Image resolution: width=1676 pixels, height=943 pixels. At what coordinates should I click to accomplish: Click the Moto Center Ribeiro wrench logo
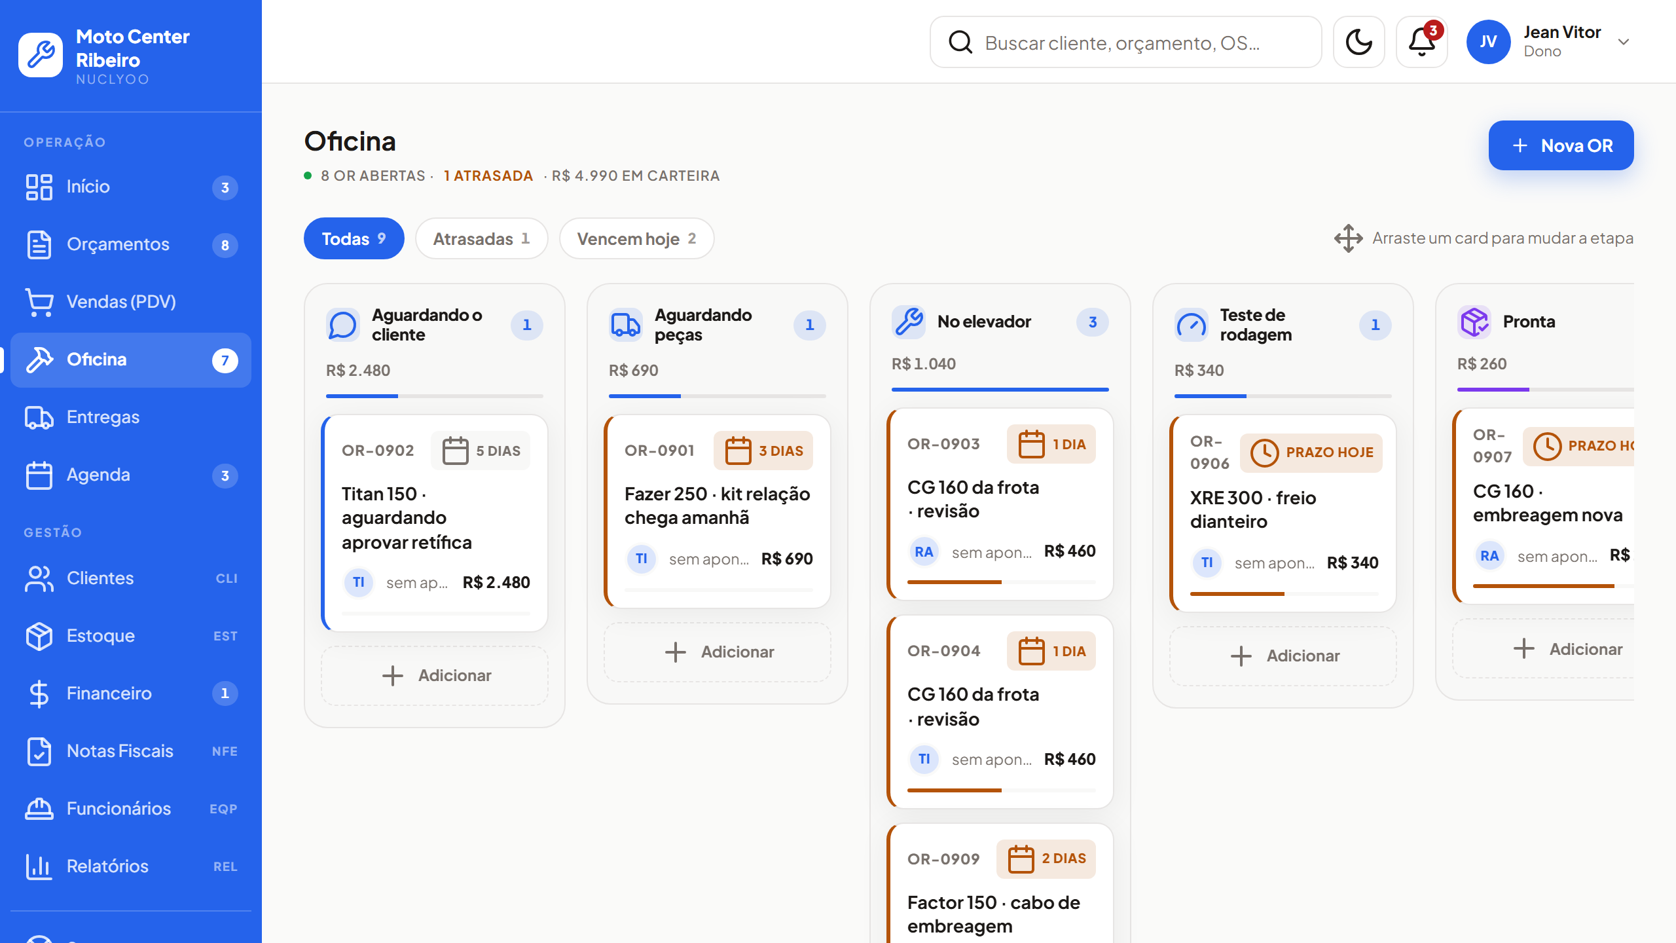(41, 55)
